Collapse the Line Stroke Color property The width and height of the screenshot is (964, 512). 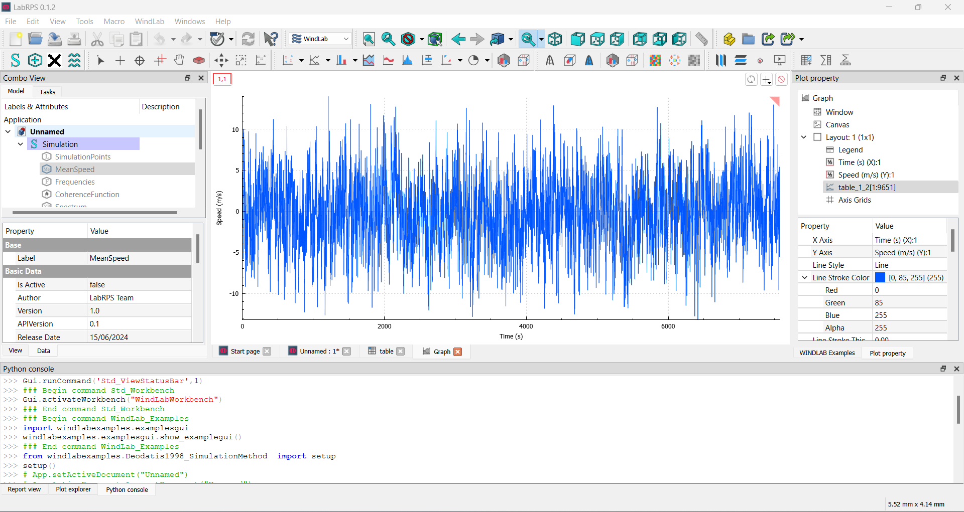(x=805, y=278)
